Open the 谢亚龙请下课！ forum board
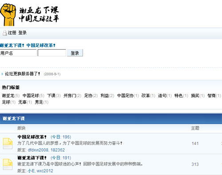Viewport: 222px width, 175px height. [x=32, y=158]
